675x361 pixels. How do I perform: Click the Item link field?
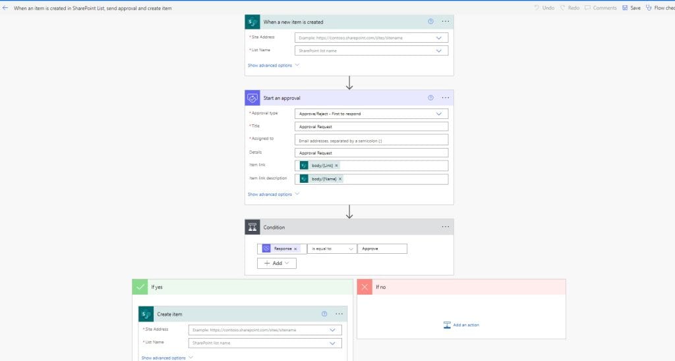[372, 166]
